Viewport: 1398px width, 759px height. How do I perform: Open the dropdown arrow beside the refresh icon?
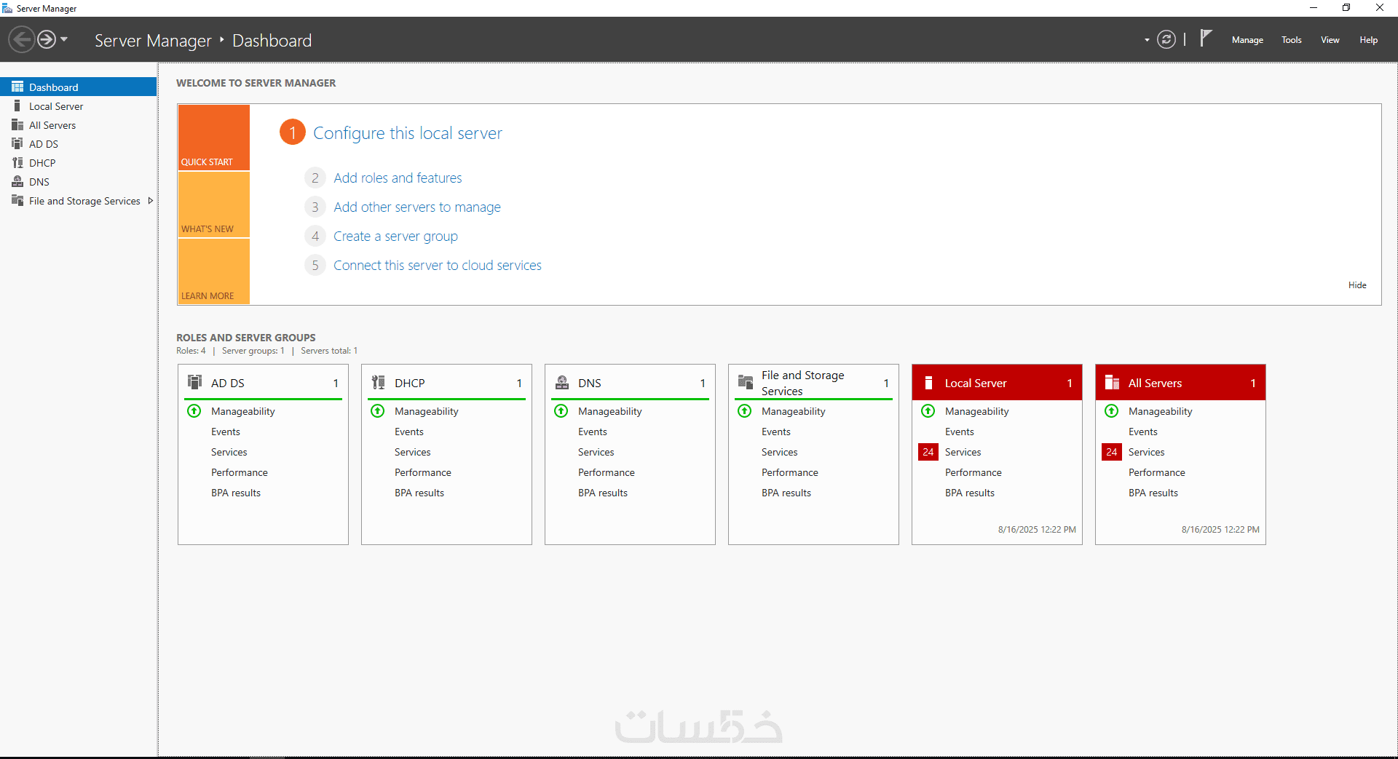coord(1147,40)
